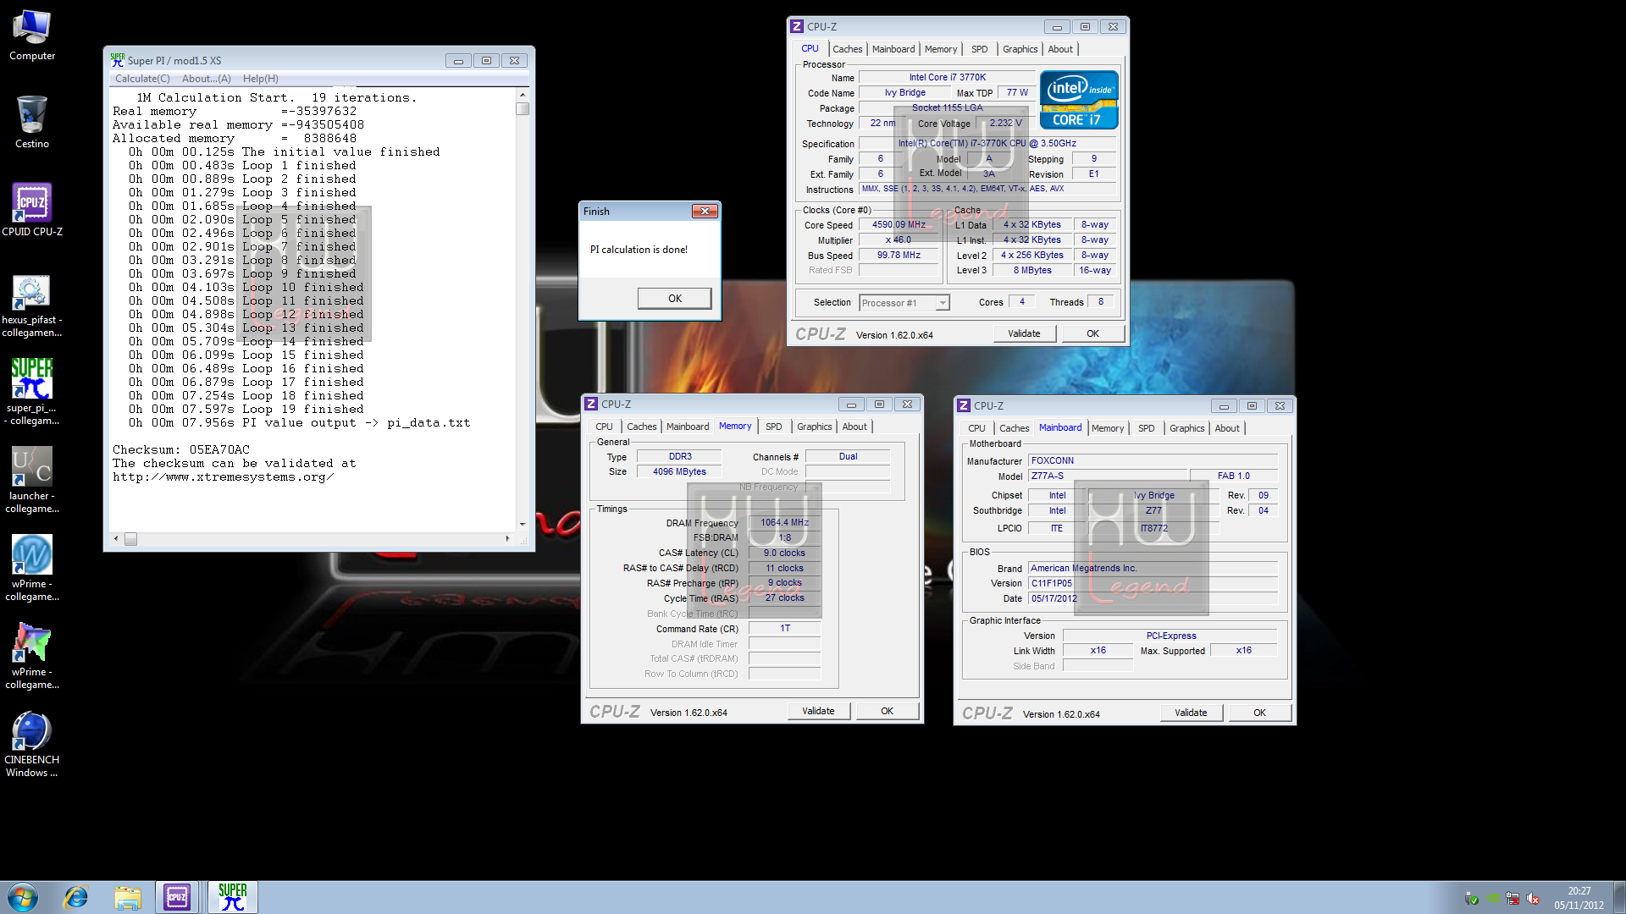
Task: Click Validate in the CPU tab window
Action: click(x=1024, y=333)
